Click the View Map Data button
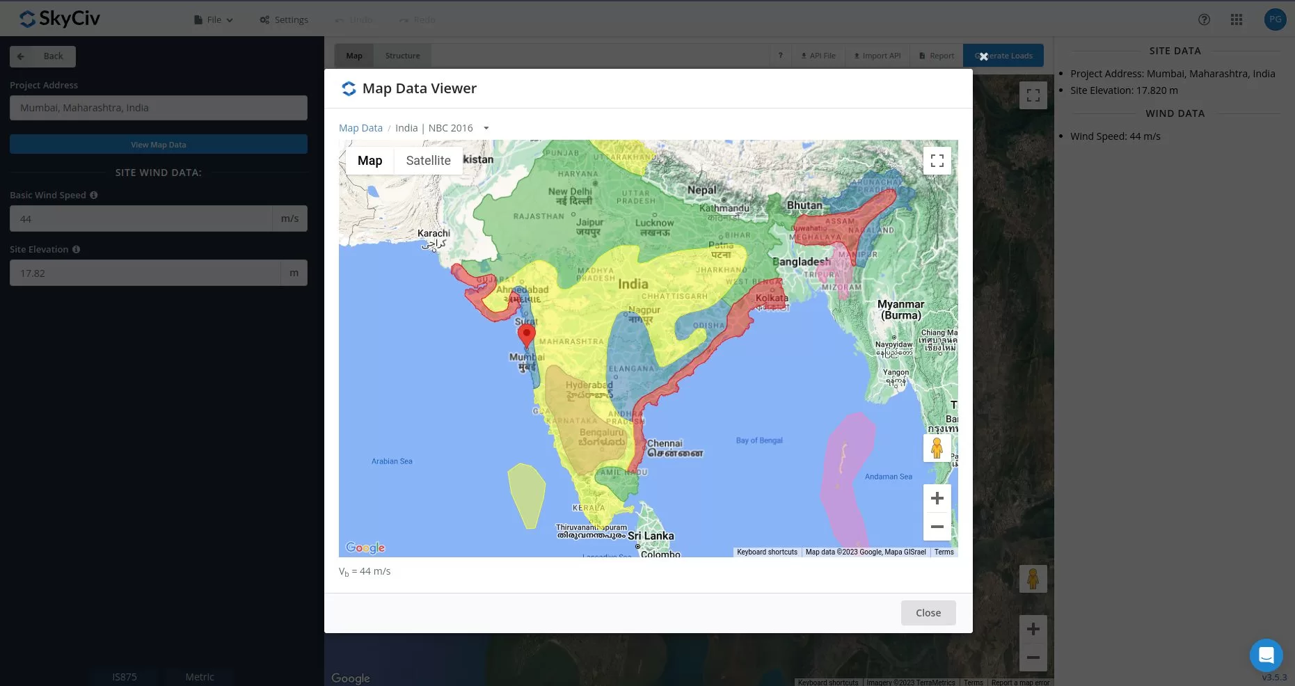The width and height of the screenshot is (1295, 686). (x=158, y=144)
